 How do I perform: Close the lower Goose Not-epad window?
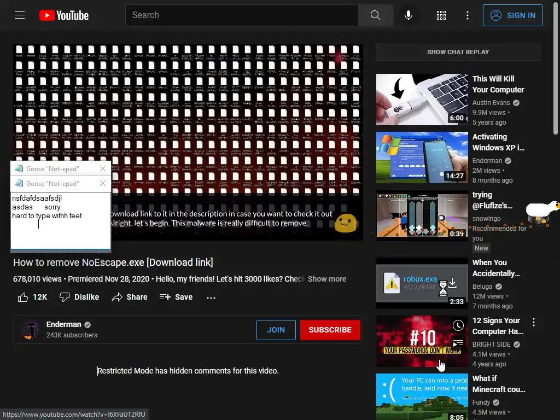pyautogui.click(x=103, y=183)
